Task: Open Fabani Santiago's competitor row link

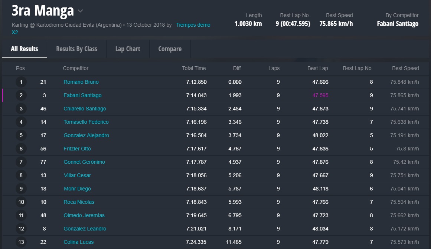Action: click(x=82, y=95)
